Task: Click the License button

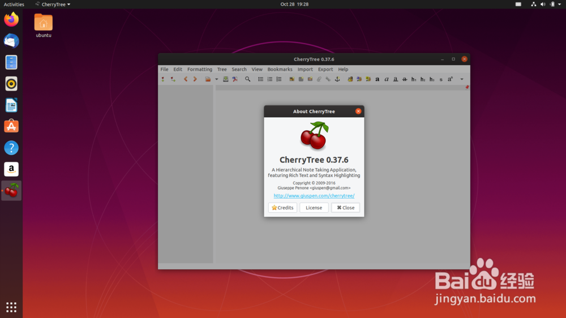Action: [x=314, y=208]
